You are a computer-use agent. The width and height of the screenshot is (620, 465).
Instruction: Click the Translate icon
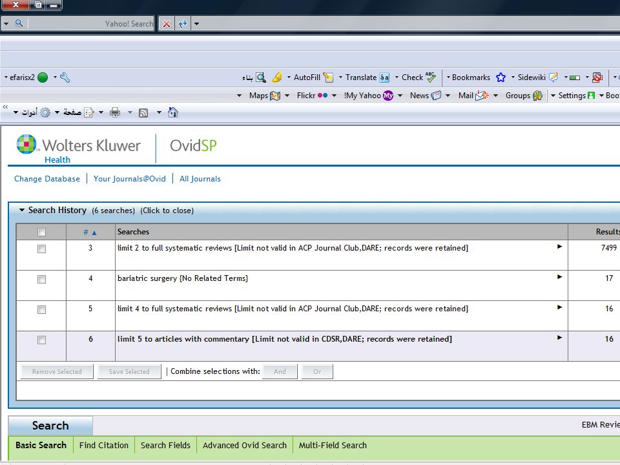point(384,77)
